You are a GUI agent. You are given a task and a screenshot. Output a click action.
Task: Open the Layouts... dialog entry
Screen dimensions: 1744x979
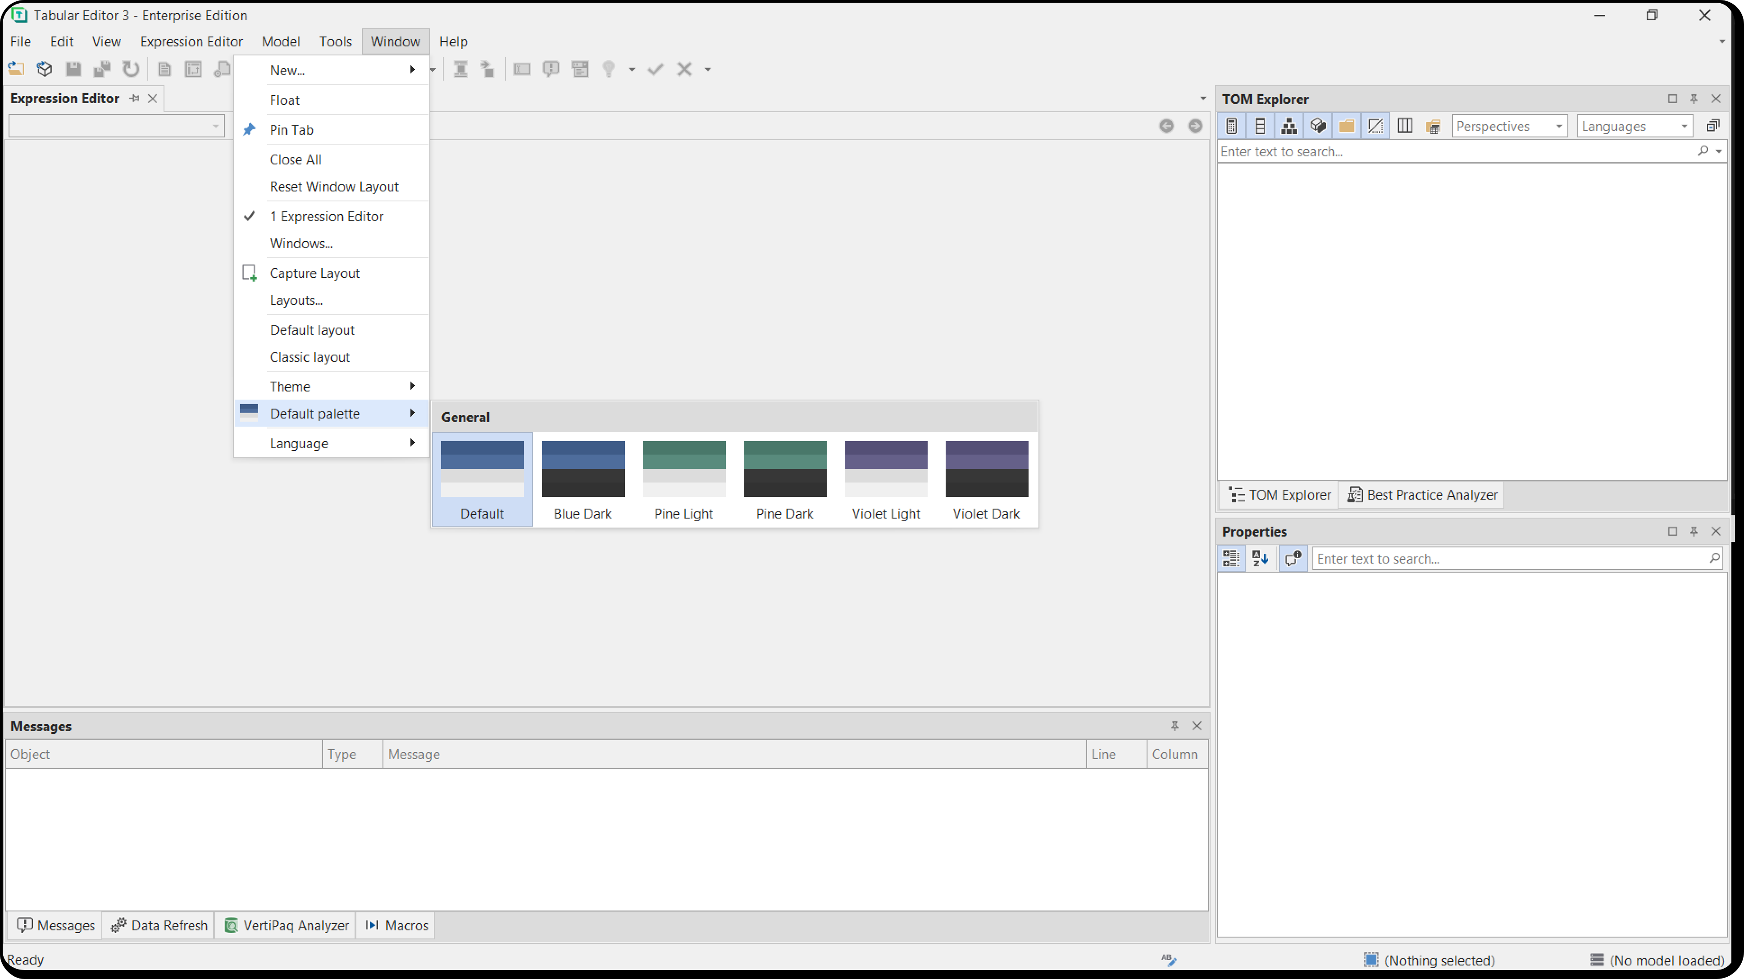[x=332, y=300]
